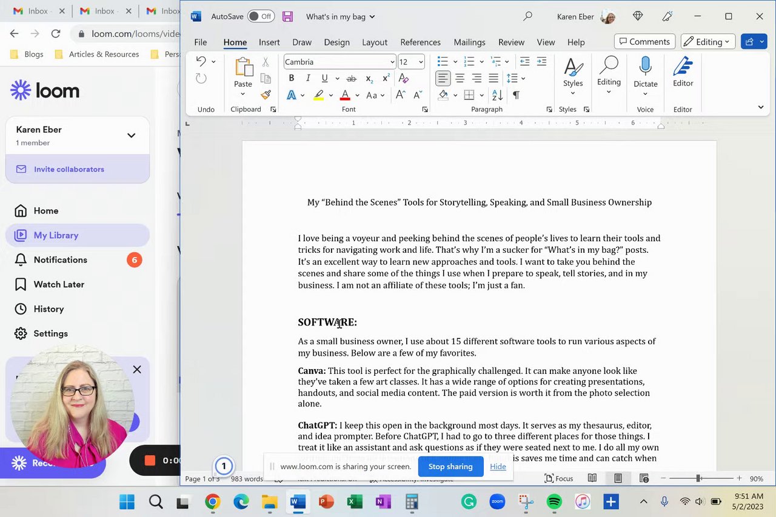This screenshot has height=517, width=776.
Task: Expand the Paste options arrow
Action: 243,94
